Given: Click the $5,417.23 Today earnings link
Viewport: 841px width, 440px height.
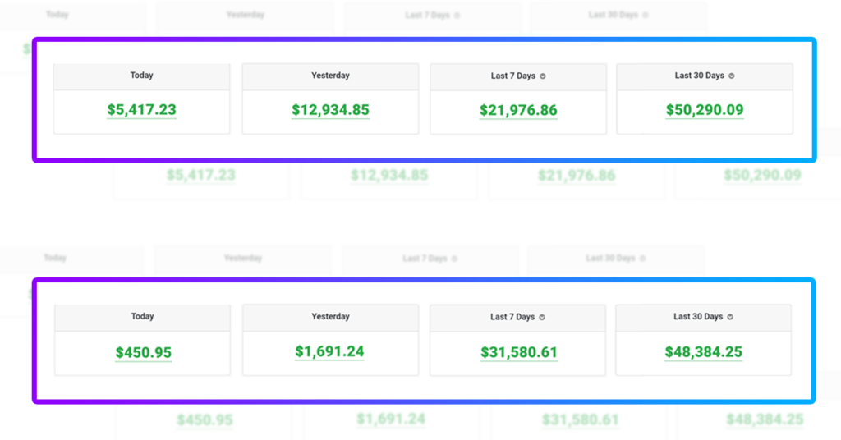Looking at the screenshot, I should [141, 110].
